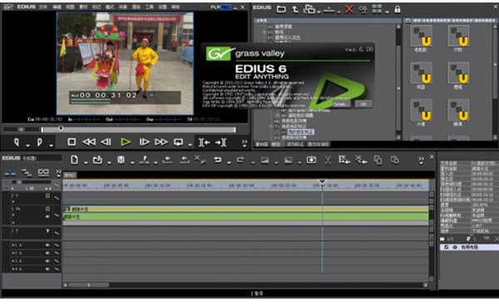Mute the 2 A audio track speaker

click(47, 253)
